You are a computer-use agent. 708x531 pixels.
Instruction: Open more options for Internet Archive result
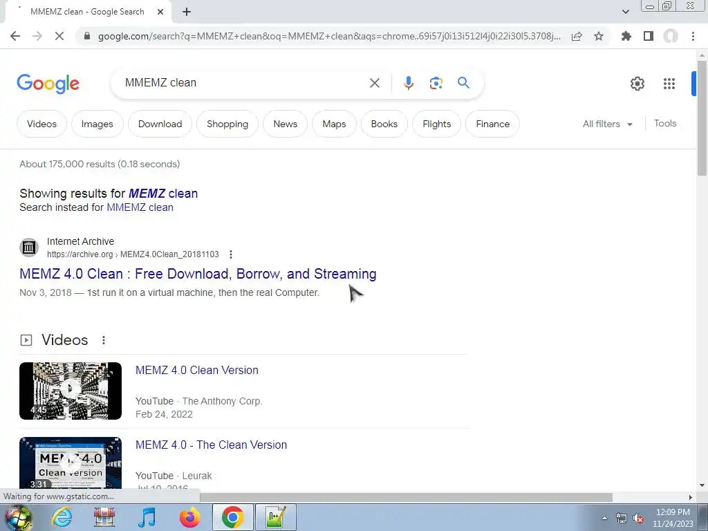coord(231,254)
